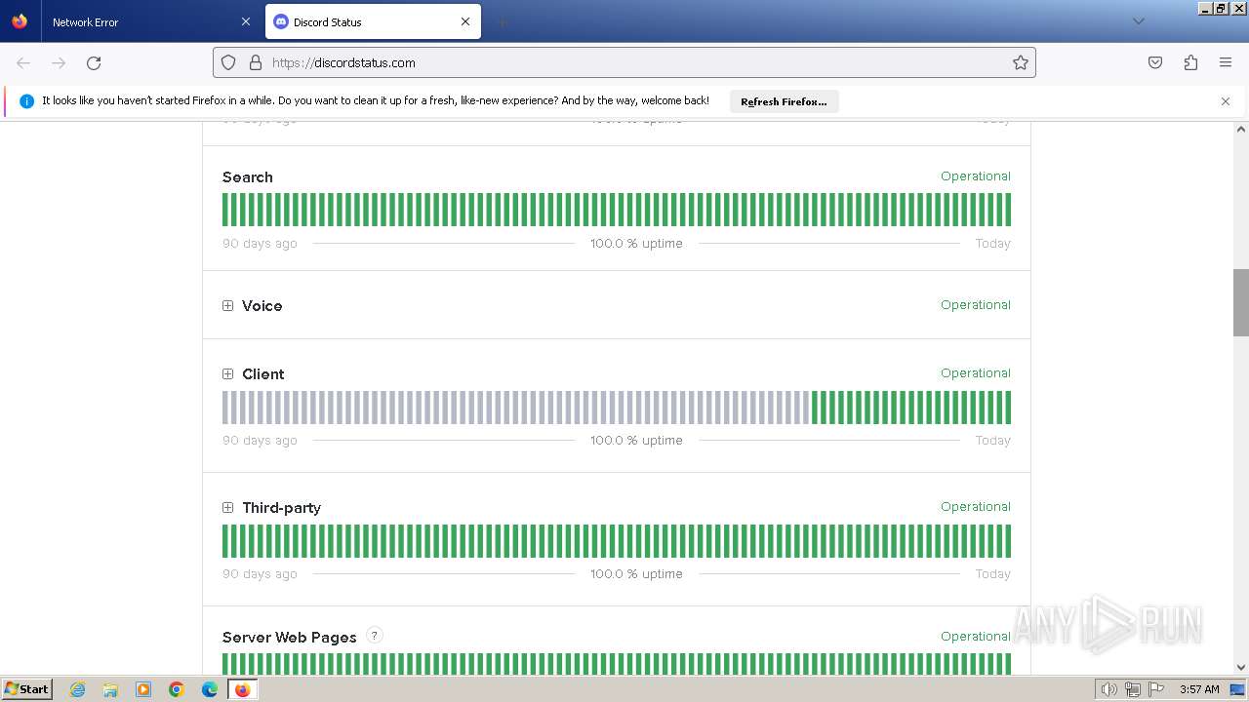Close the Discord Status tab
The image size is (1249, 702).
(x=465, y=21)
